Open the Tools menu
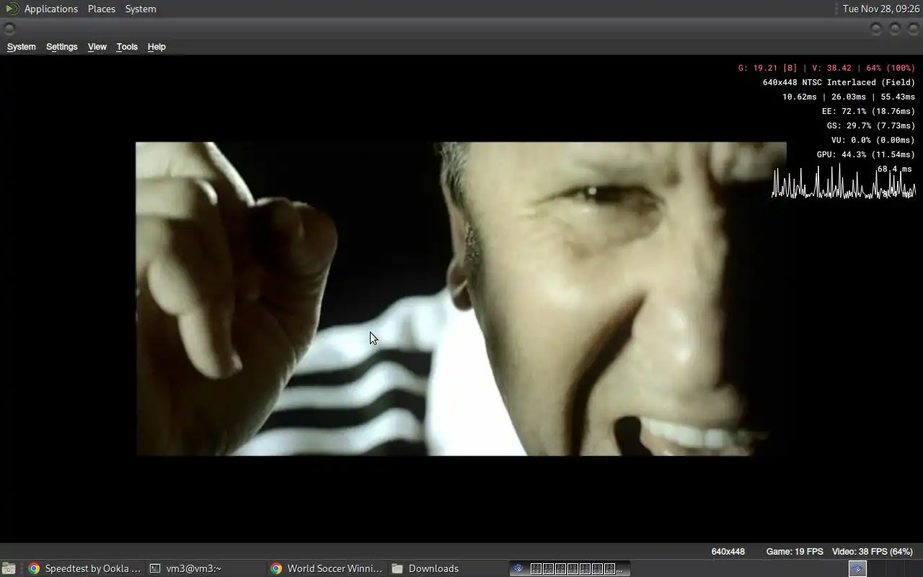923x577 pixels. [127, 47]
